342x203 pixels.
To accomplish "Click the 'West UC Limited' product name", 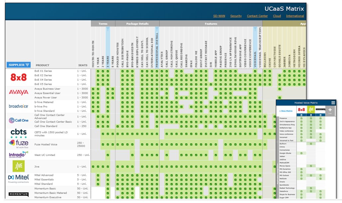I will [45, 155].
